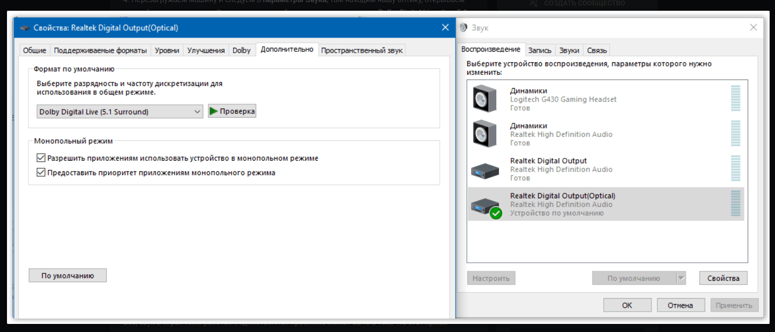The image size is (775, 332).
Task: Click level meter of Logitech G430 Headset
Action: pos(736,98)
